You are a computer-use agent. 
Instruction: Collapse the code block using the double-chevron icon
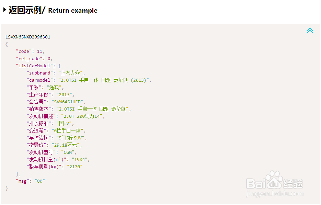click(x=310, y=31)
